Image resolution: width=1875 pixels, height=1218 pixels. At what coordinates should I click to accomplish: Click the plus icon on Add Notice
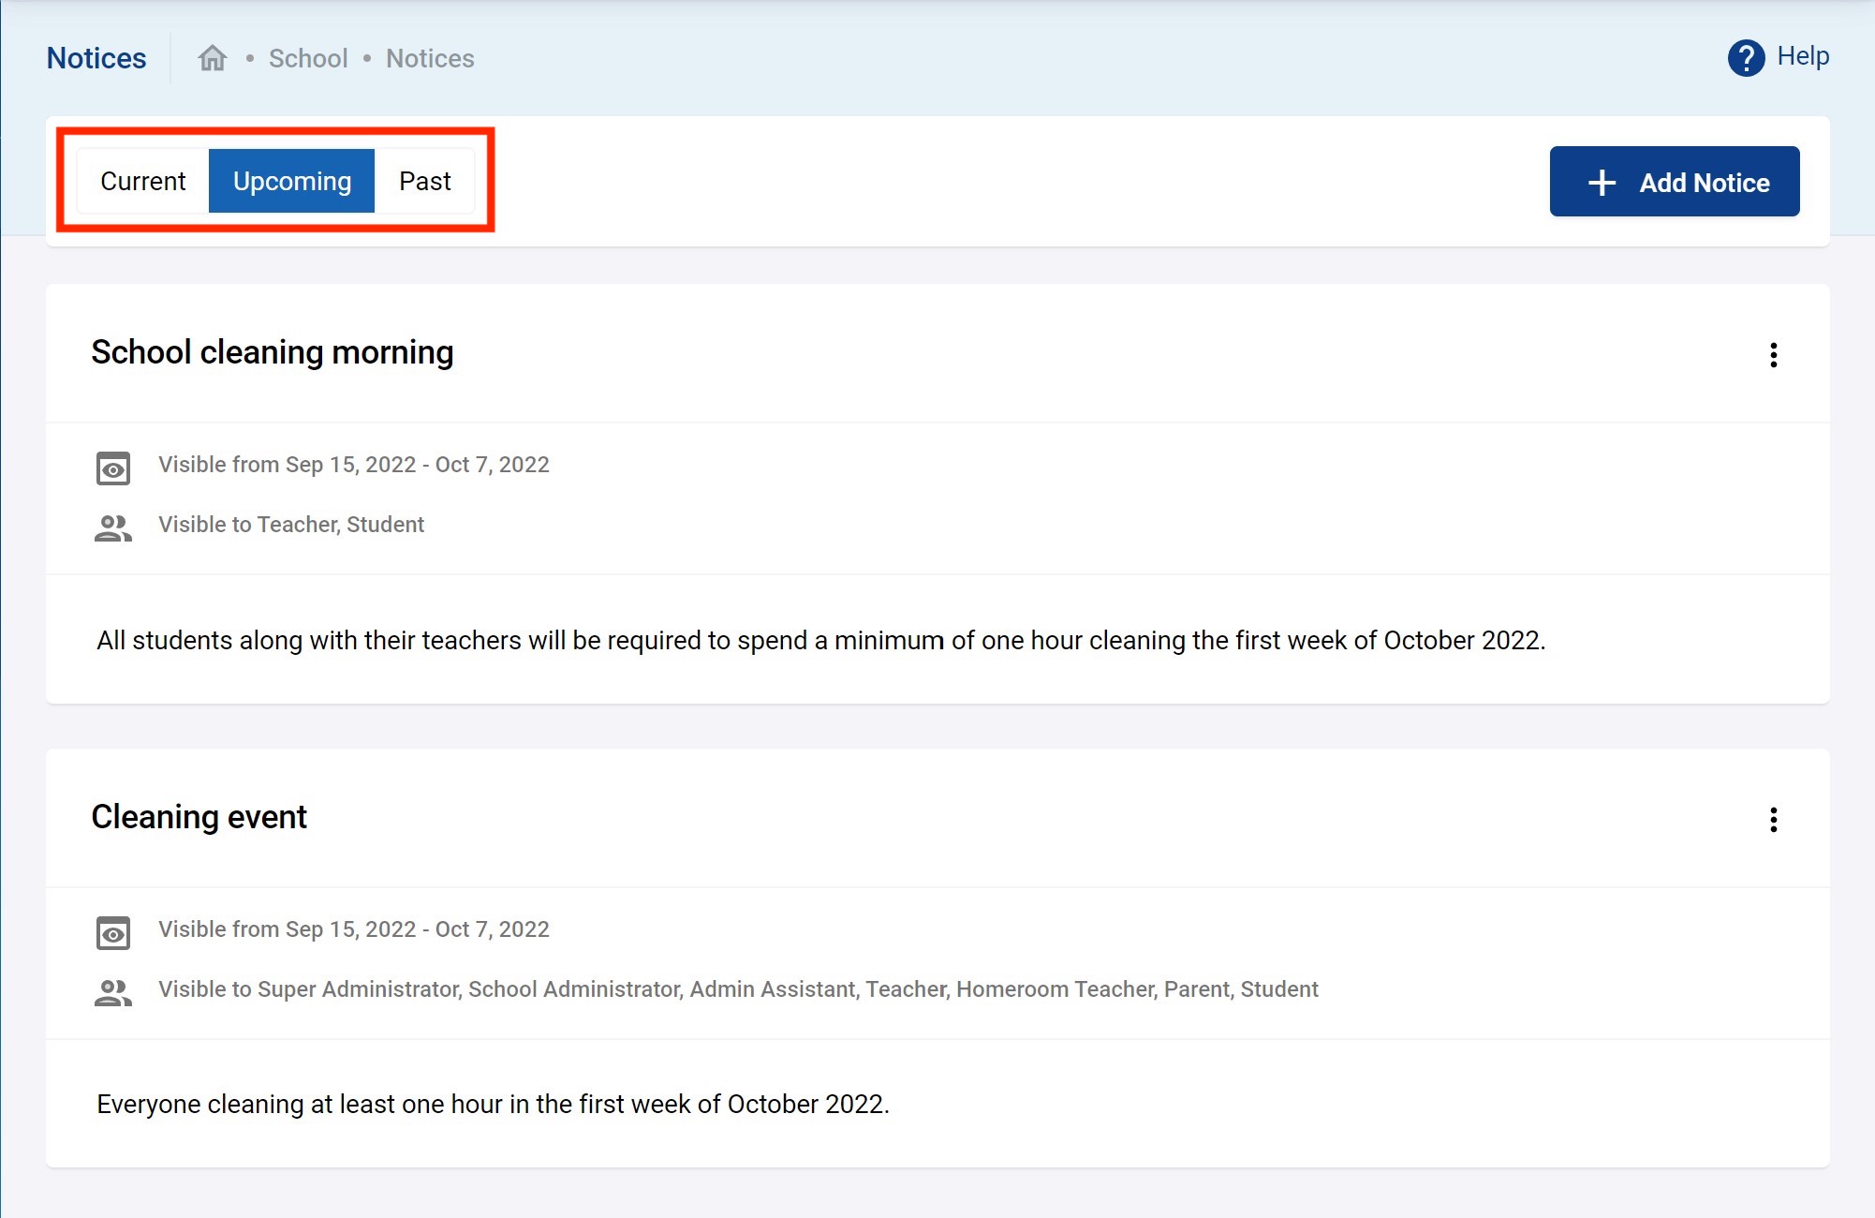point(1602,182)
